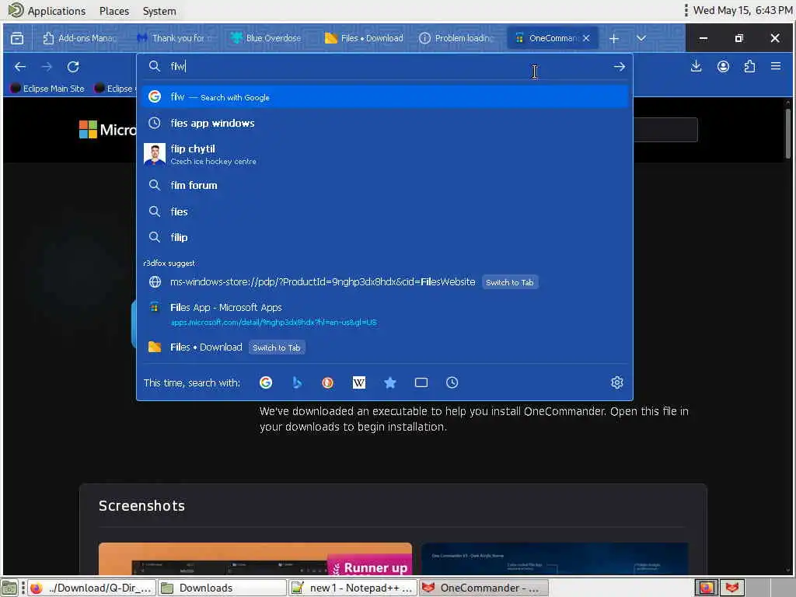Search this time with Google icon
796x597 pixels.
tap(266, 382)
